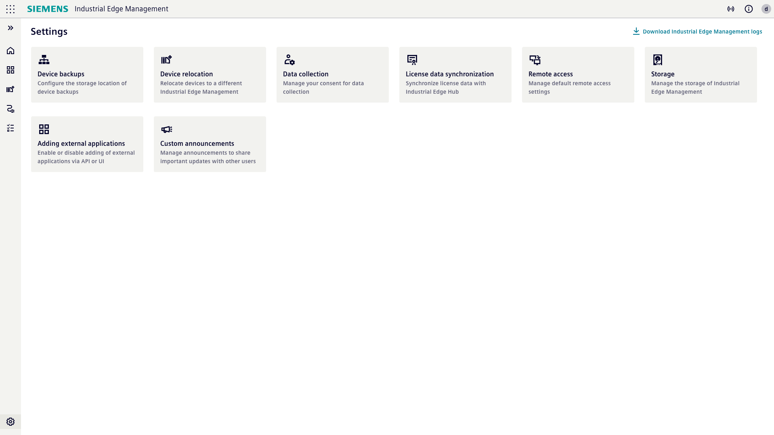Image resolution: width=774 pixels, height=435 pixels.
Task: Click the Storage card icon
Action: 658,60
